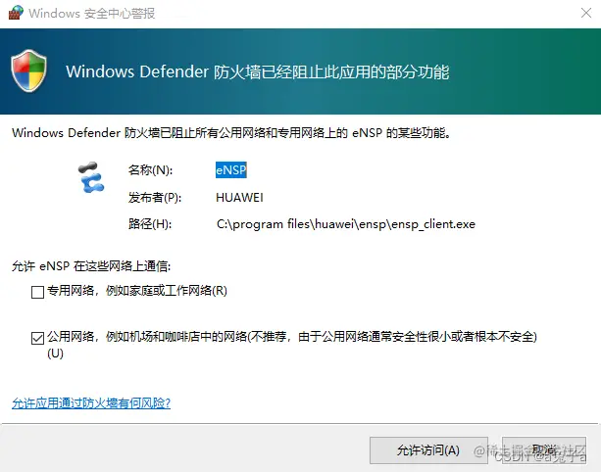Click the firewall icon in title bar

coord(16,13)
